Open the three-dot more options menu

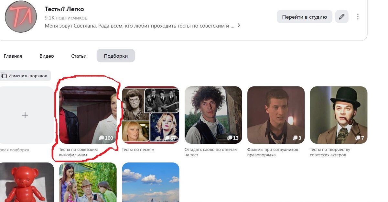coord(358,17)
